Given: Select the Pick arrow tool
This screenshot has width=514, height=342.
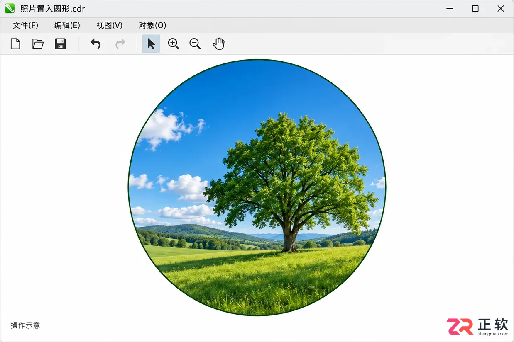Looking at the screenshot, I should tap(151, 44).
